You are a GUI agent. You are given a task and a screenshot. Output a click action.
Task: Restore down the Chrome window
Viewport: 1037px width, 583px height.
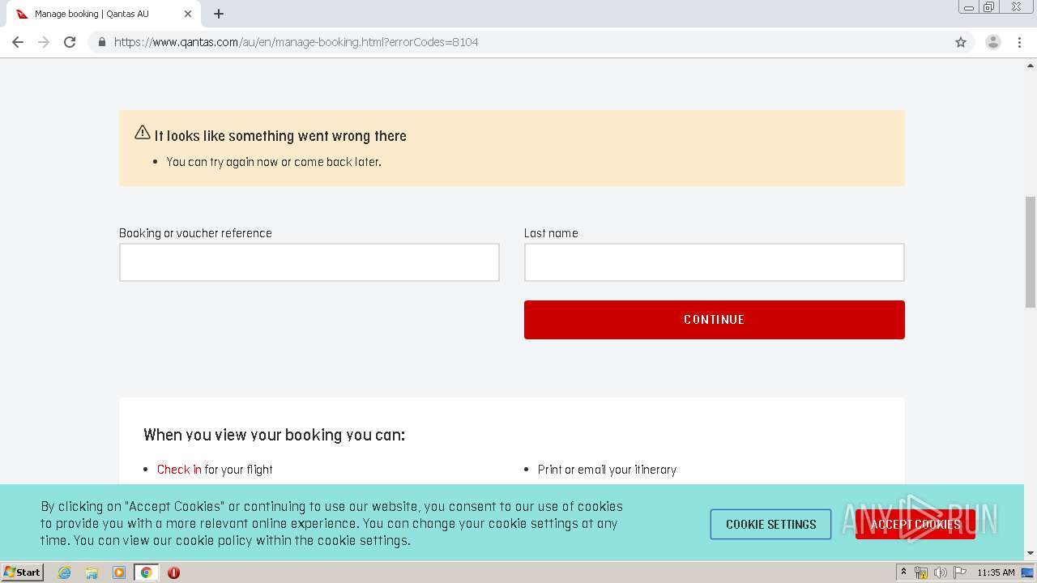click(989, 7)
